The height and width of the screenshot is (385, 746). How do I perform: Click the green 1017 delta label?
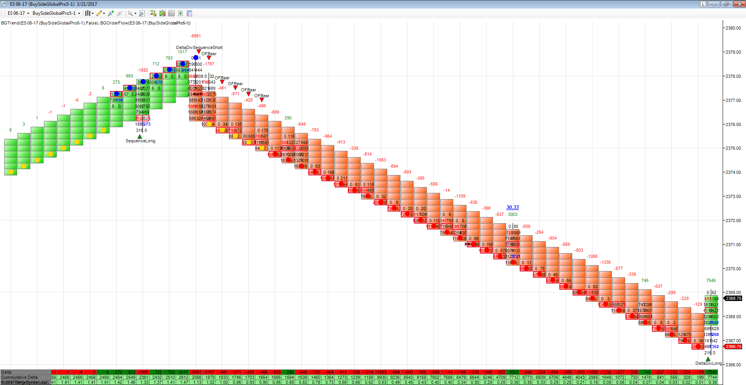coord(182,52)
